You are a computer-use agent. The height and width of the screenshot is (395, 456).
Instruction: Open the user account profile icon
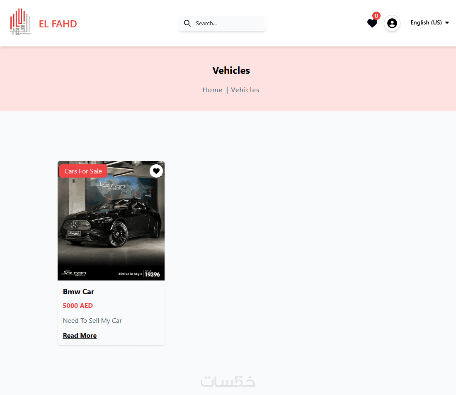392,23
